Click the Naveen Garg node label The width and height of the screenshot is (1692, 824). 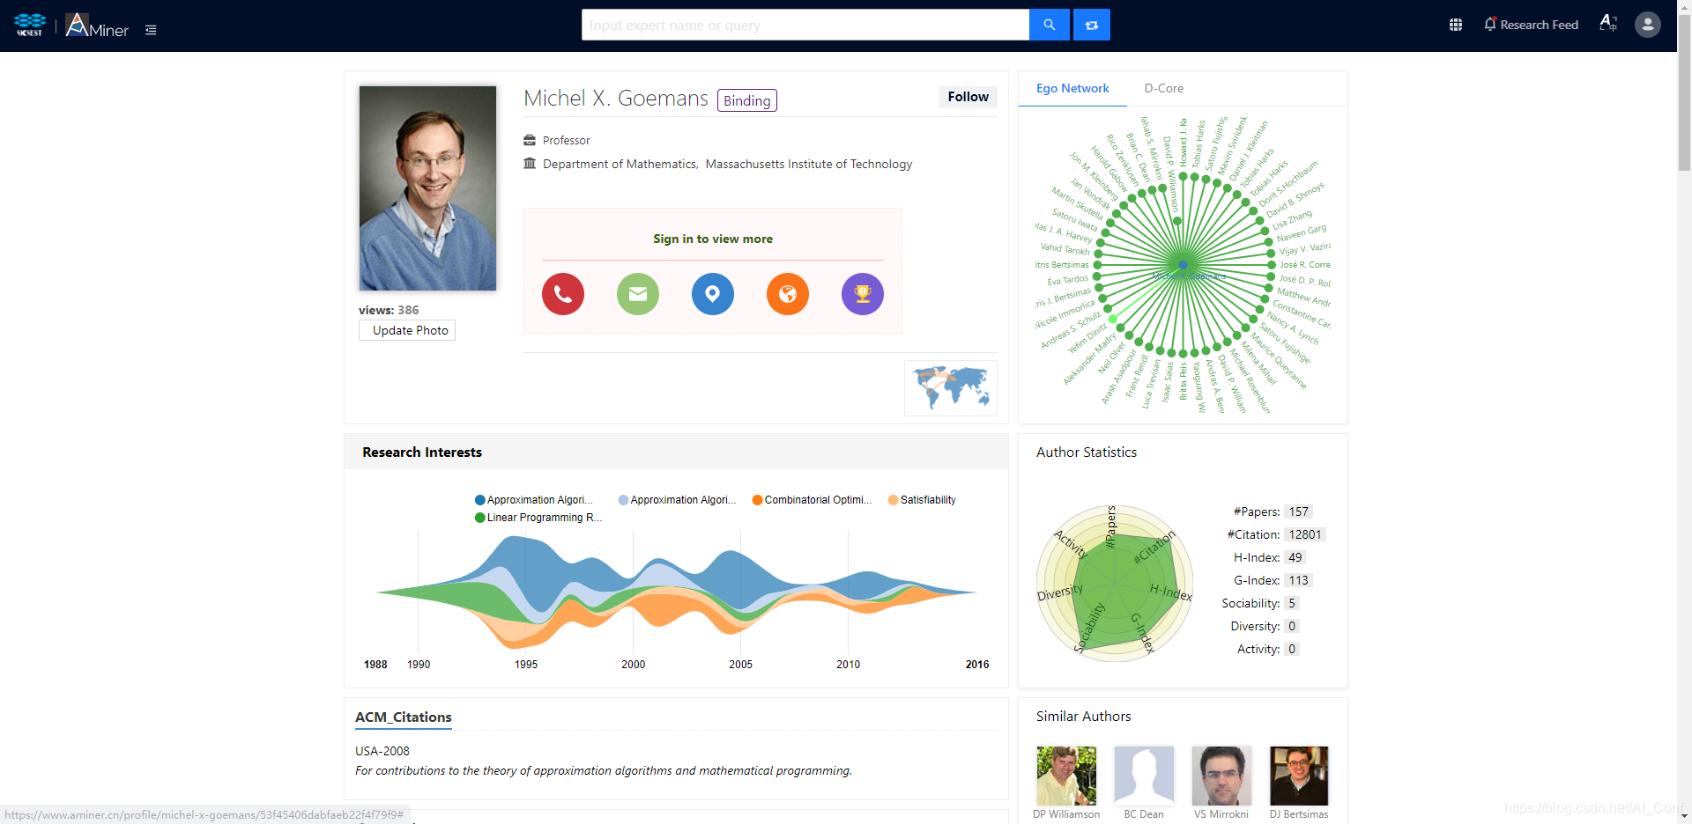(1302, 234)
